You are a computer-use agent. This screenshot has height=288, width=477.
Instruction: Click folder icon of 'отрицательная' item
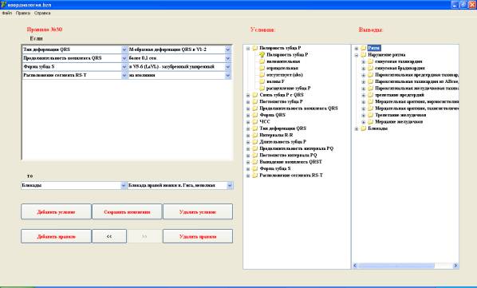pos(262,68)
